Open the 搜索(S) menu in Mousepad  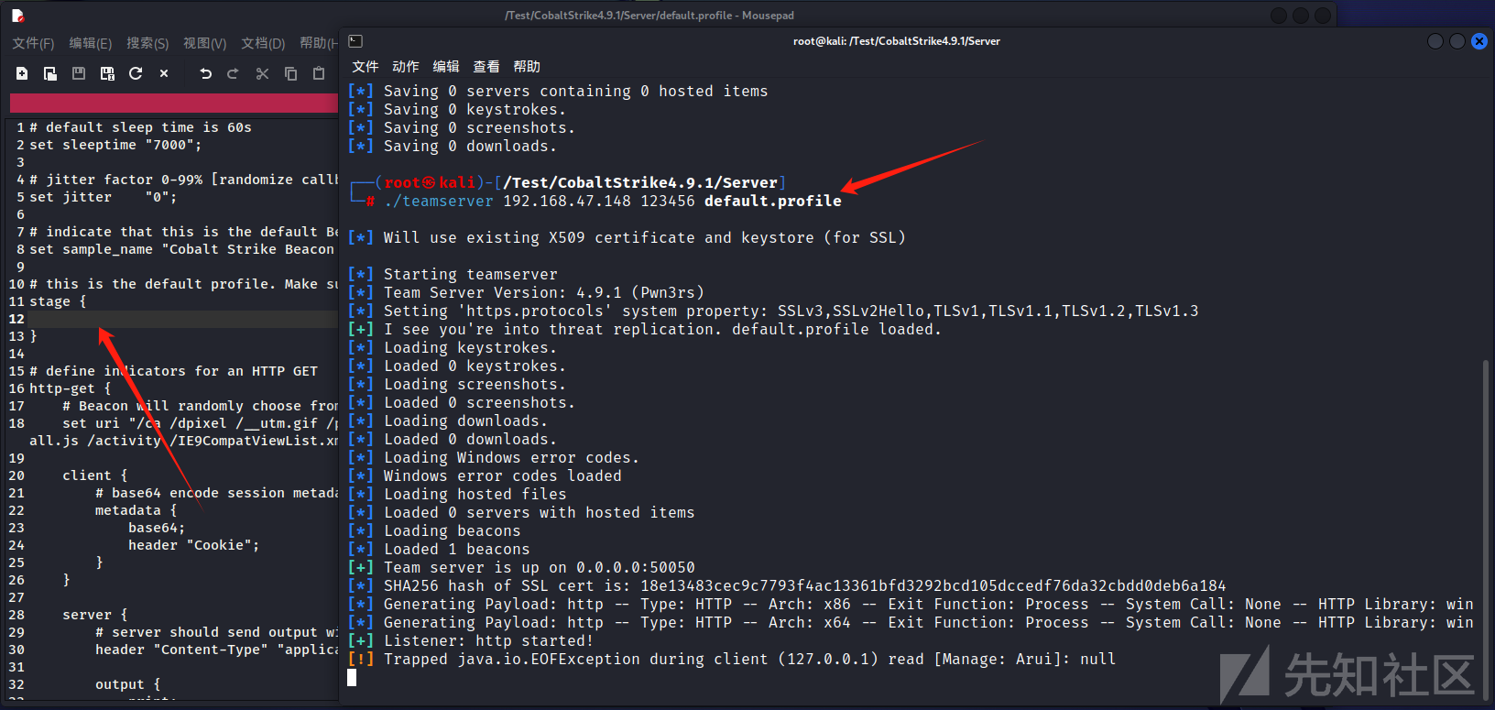147,43
